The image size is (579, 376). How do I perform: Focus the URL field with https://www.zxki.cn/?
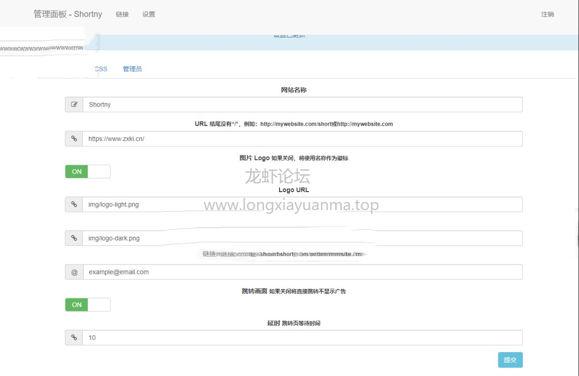coord(303,139)
